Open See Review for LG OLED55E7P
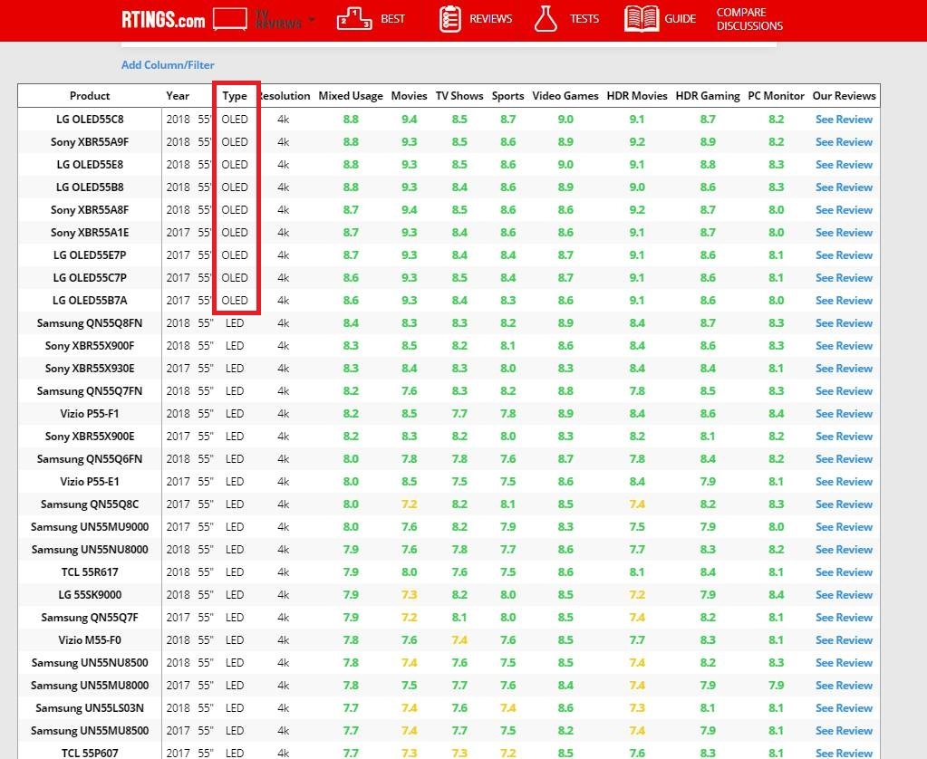Screen dimensions: 927x759 tap(845, 255)
